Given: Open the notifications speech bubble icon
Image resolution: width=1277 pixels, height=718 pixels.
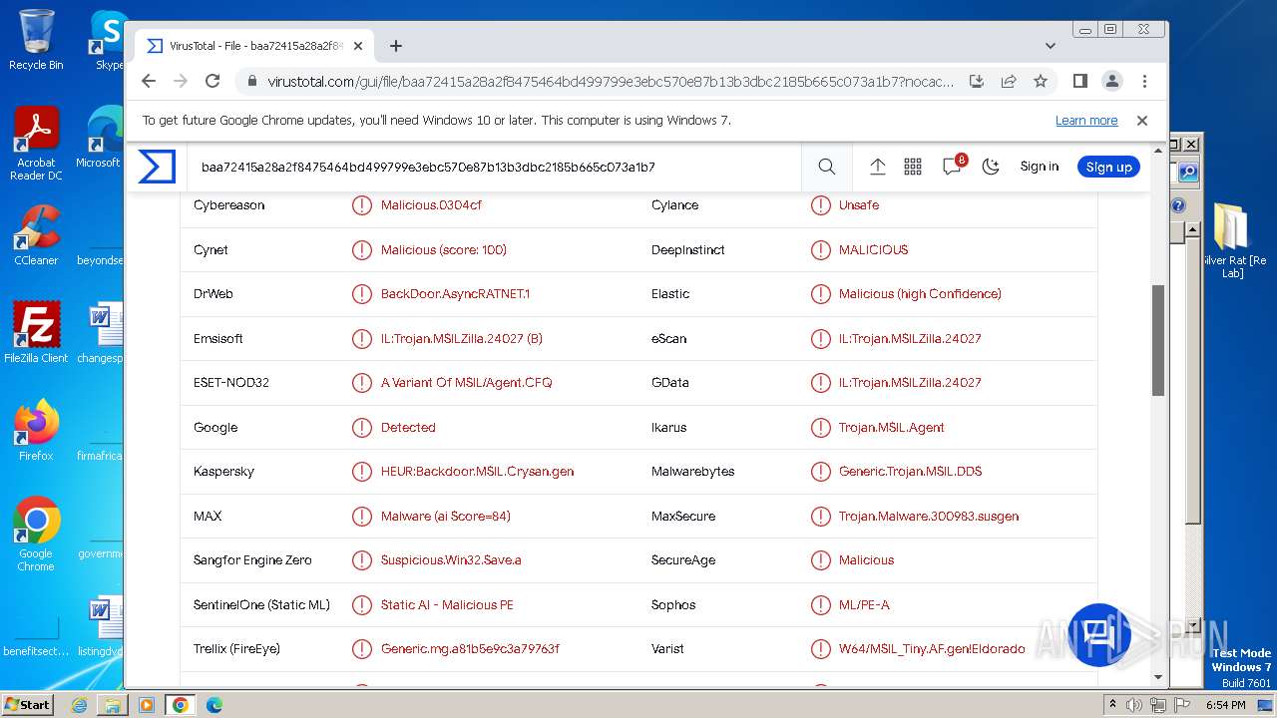Looking at the screenshot, I should pos(952,167).
